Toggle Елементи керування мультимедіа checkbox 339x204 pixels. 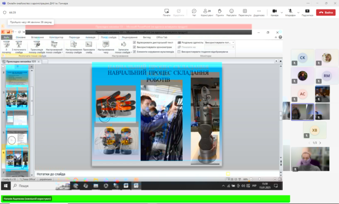135,52
